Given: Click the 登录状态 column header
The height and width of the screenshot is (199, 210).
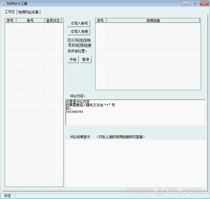Looking at the screenshot, I should (x=53, y=21).
